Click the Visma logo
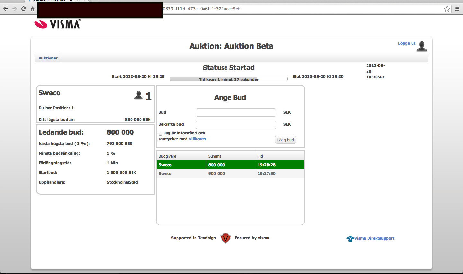 (x=58, y=24)
